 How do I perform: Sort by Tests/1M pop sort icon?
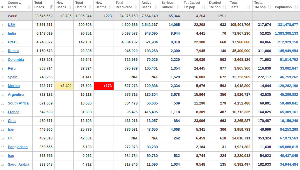[270, 7]
